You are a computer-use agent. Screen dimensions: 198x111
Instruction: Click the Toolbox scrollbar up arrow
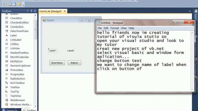[x=35, y=15]
